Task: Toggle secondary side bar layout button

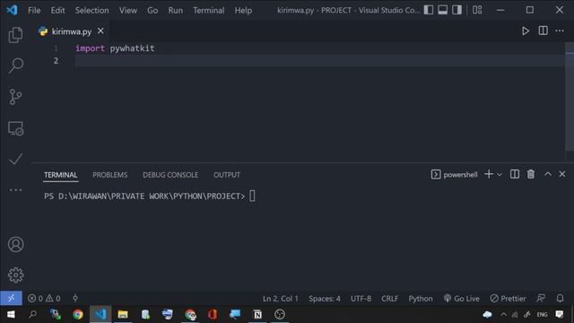Action: (x=457, y=10)
